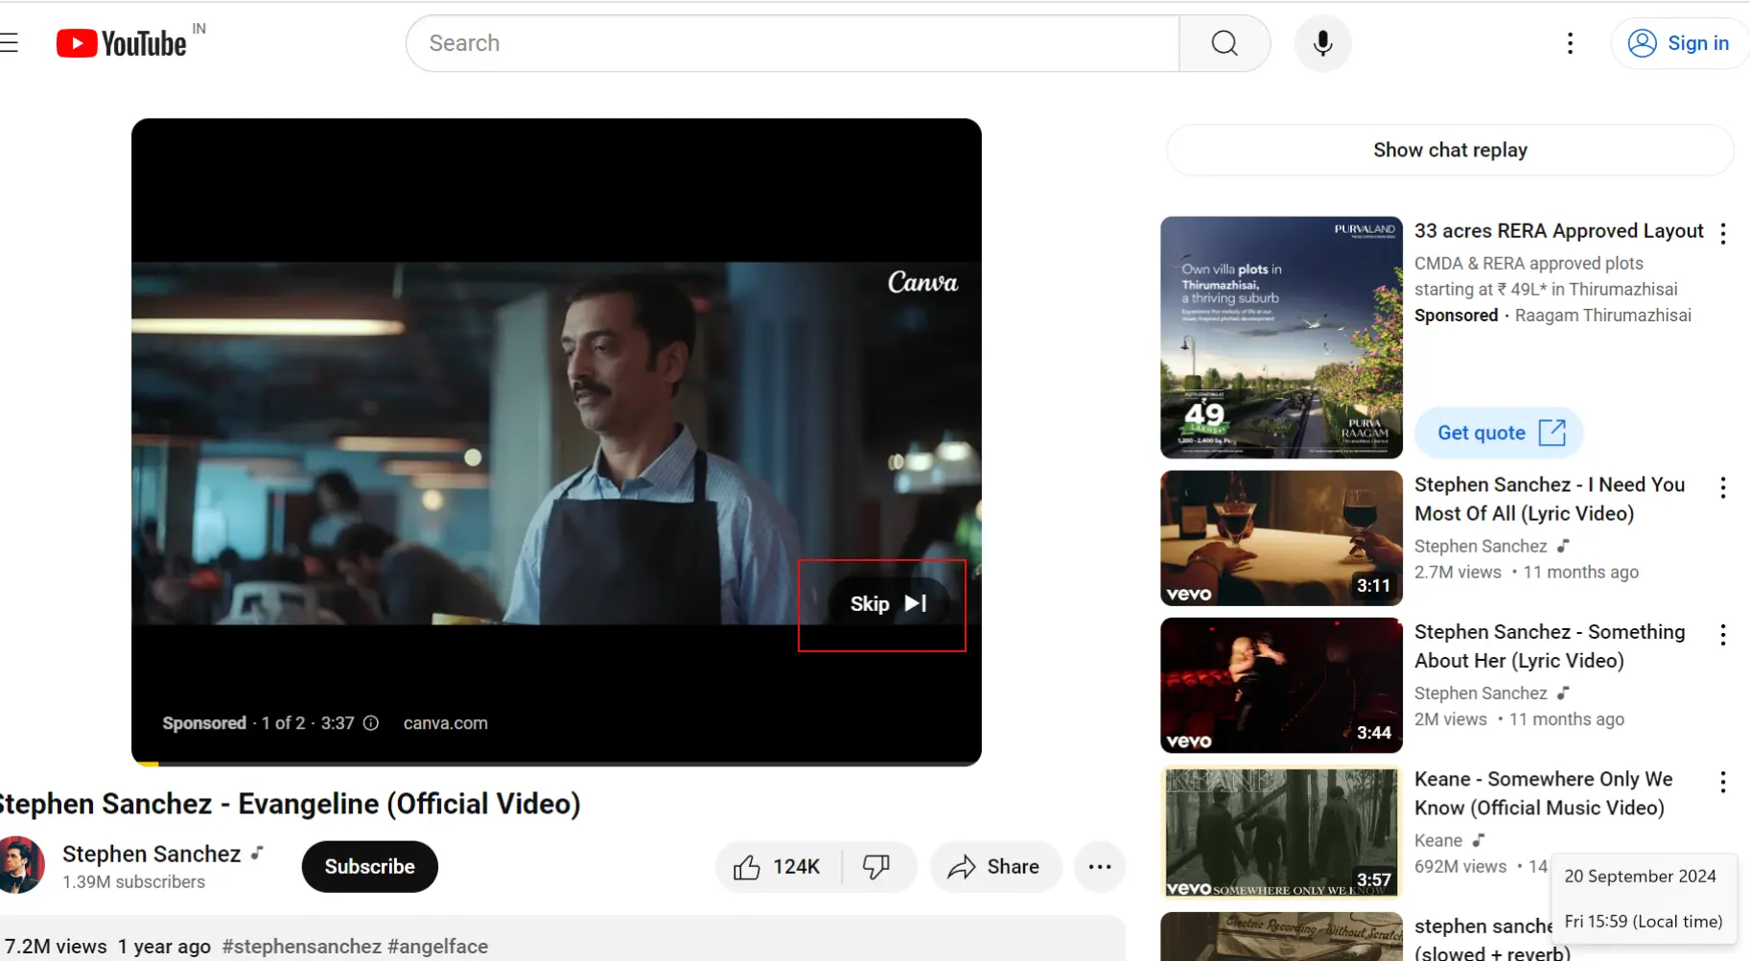The height and width of the screenshot is (961, 1750).
Task: Skip the Canva ad
Action: coord(888,603)
